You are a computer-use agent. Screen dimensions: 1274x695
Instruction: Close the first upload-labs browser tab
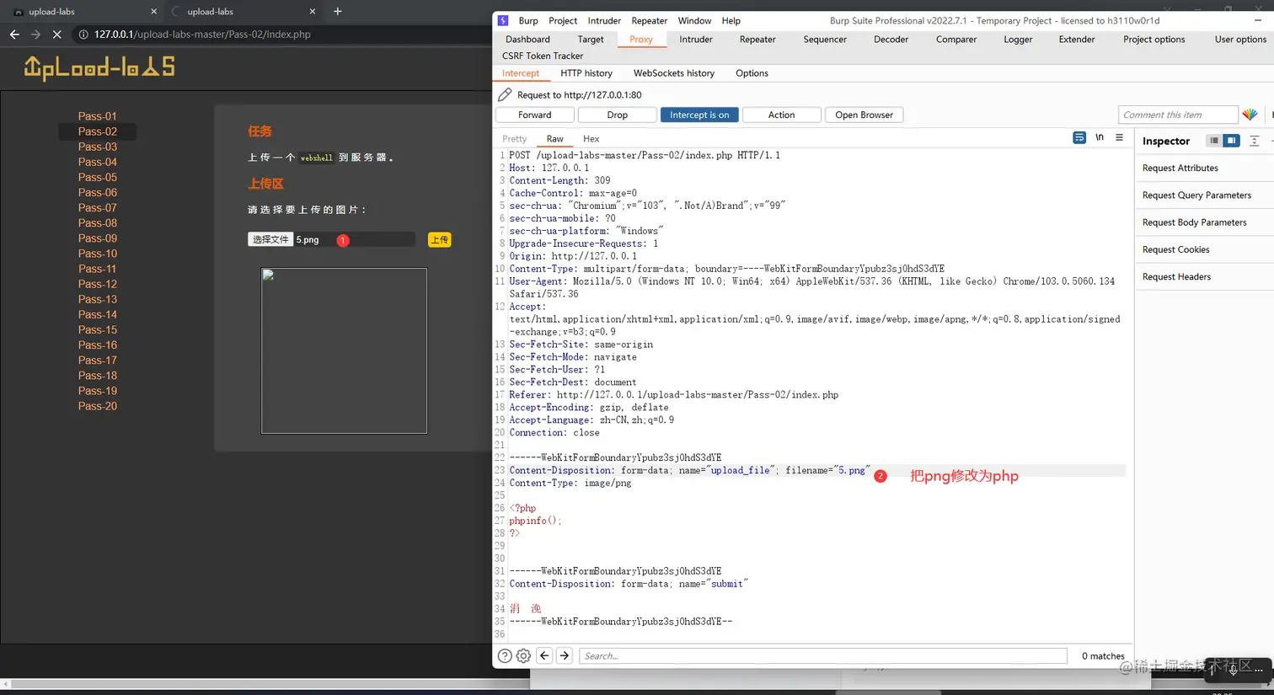coord(153,11)
